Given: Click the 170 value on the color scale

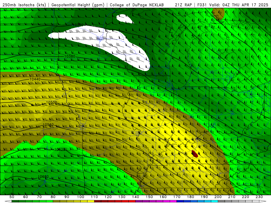Looking at the screenshot, I should pyautogui.click(x=177, y=197).
